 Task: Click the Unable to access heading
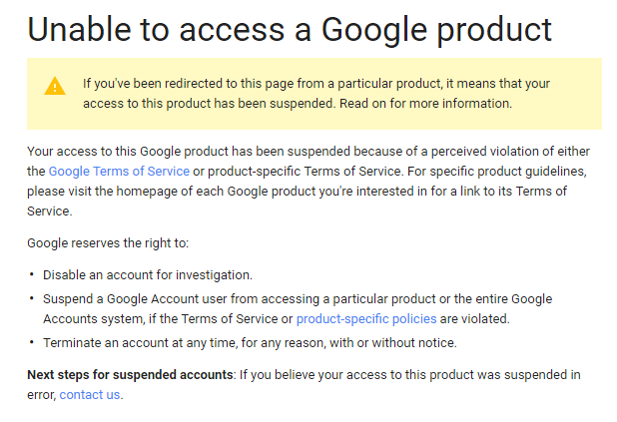pyautogui.click(x=290, y=30)
